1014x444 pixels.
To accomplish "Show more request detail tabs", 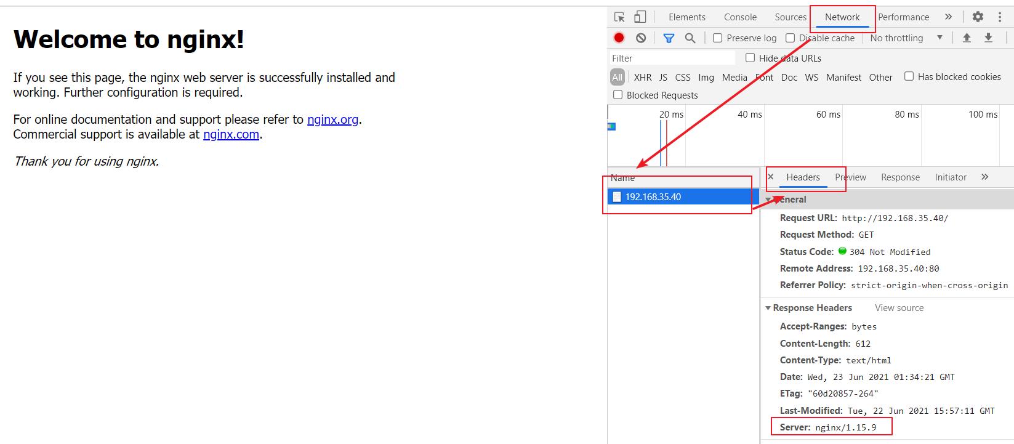I will pyautogui.click(x=984, y=177).
